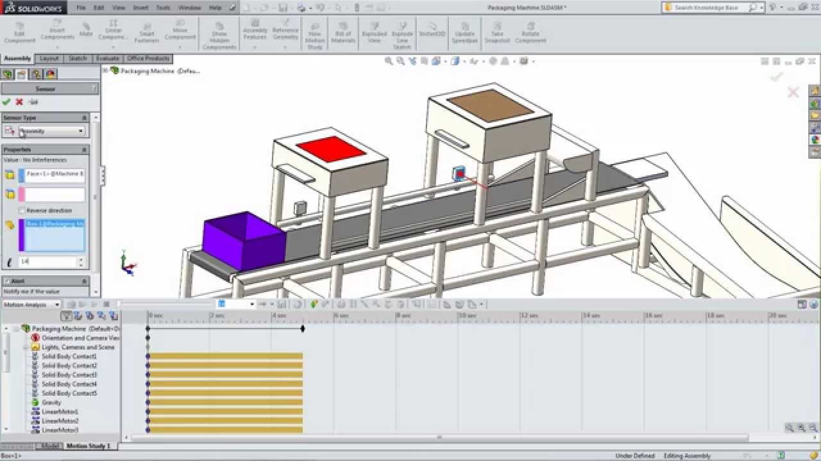Open the ConfigurationManager tab icon
The height and width of the screenshot is (461, 821).
coord(37,74)
